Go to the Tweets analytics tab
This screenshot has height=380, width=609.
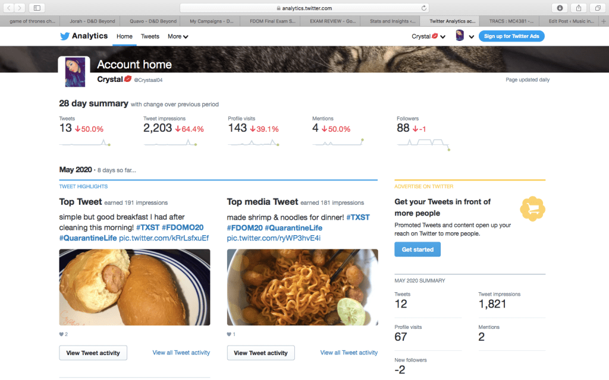150,36
